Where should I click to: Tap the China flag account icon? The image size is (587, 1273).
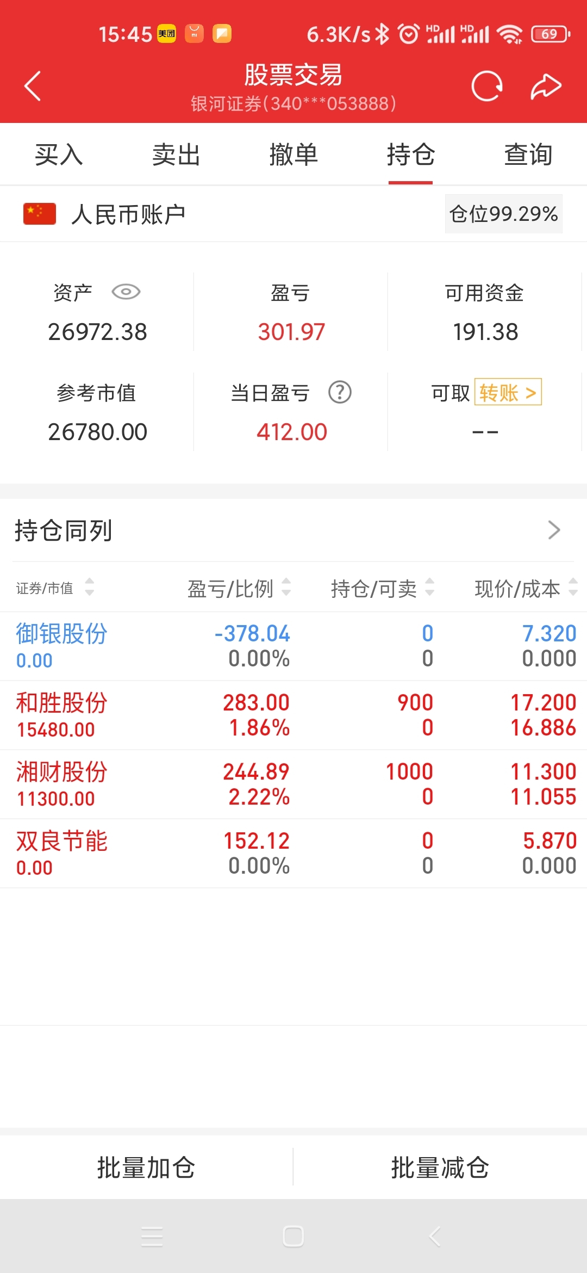(40, 214)
